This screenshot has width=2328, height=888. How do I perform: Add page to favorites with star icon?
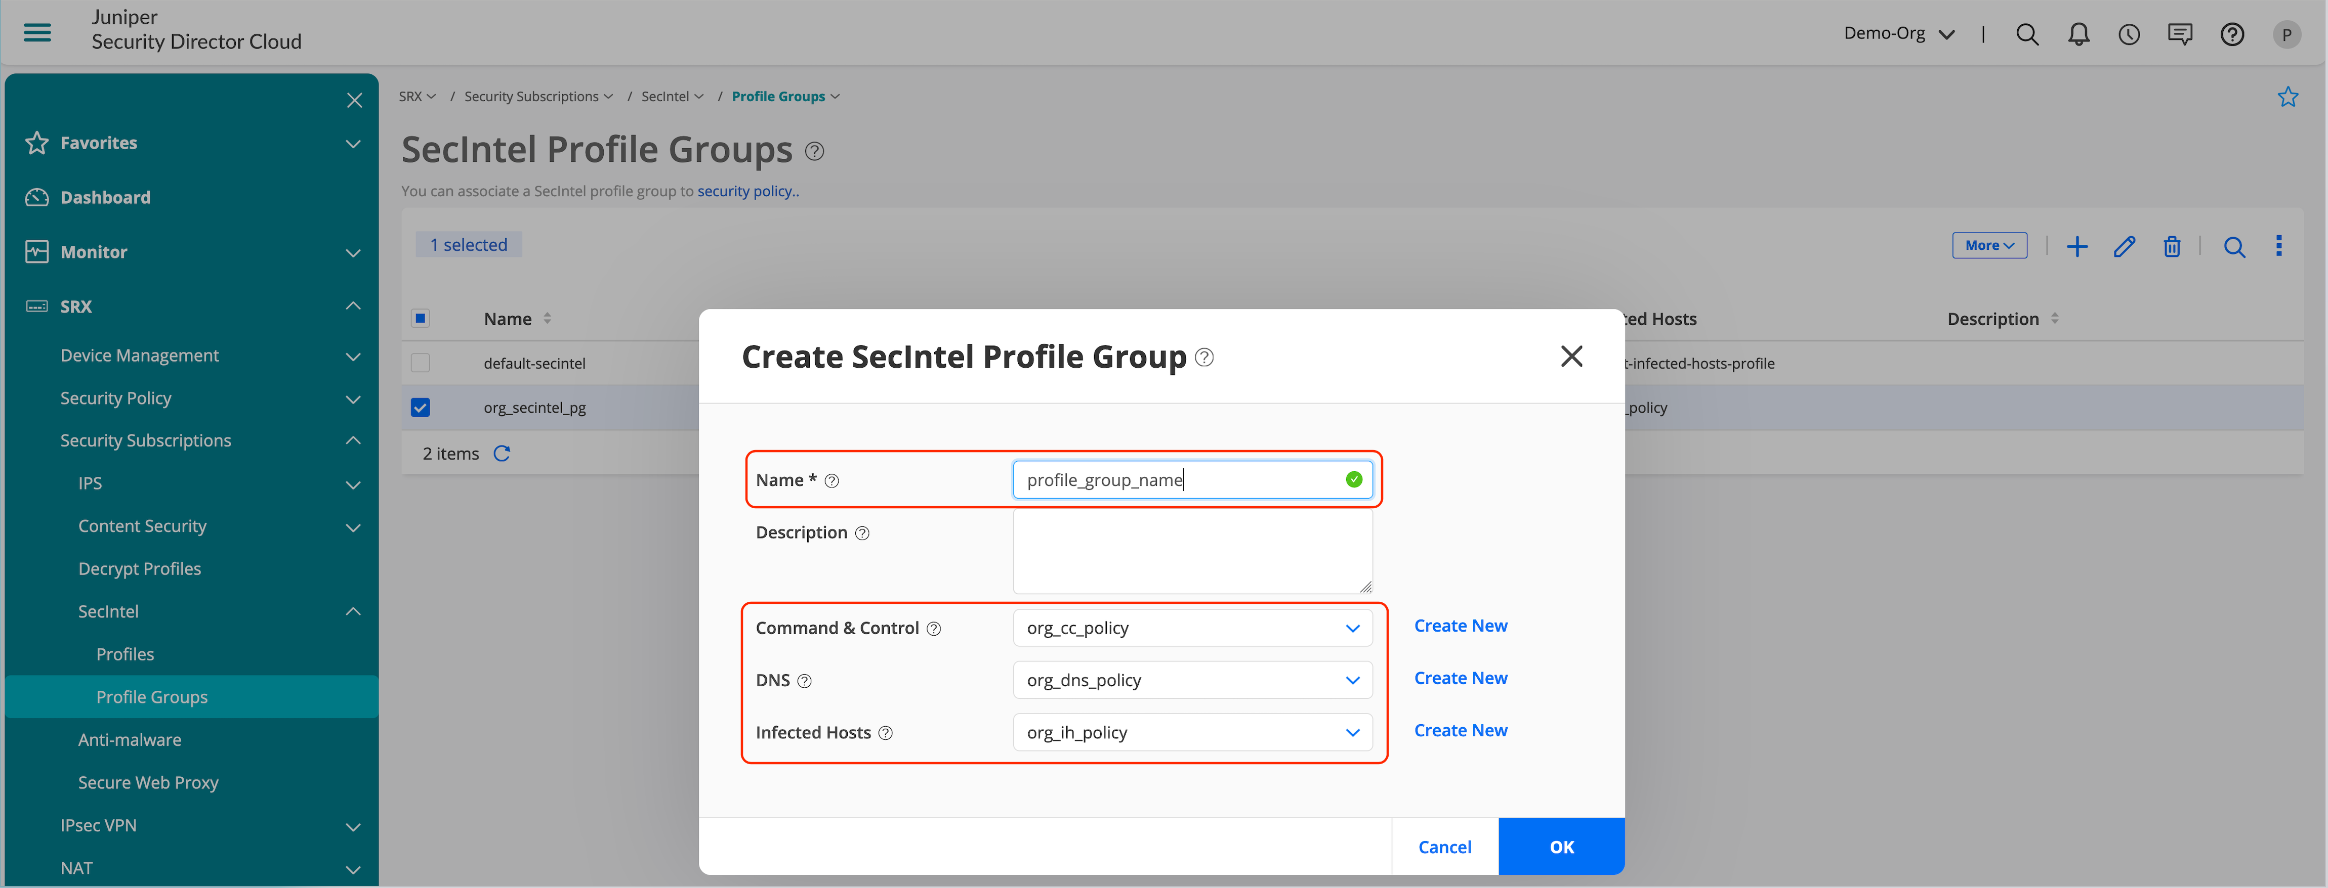tap(2288, 97)
